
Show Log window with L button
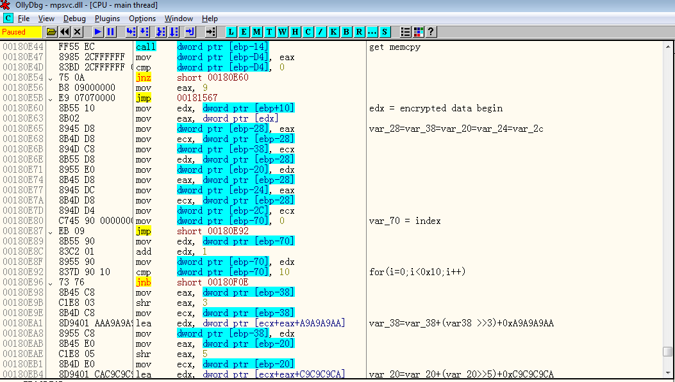(231, 31)
